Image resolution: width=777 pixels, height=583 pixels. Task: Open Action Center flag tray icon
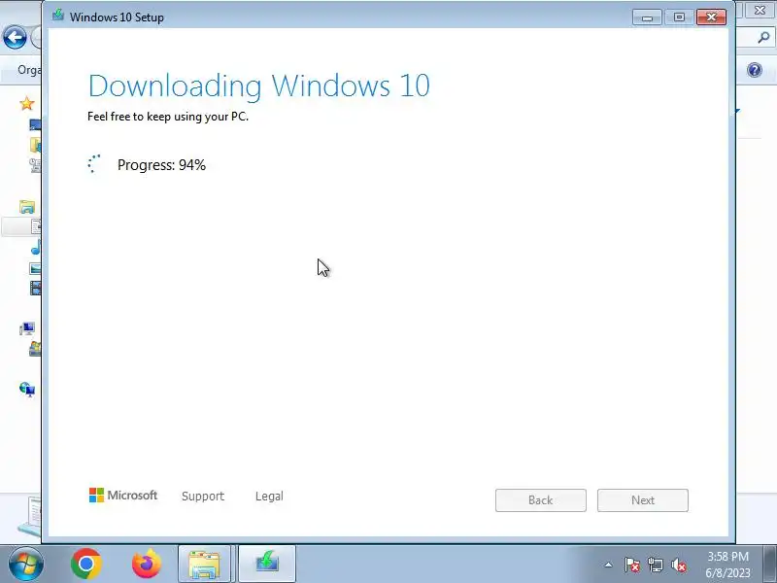632,565
